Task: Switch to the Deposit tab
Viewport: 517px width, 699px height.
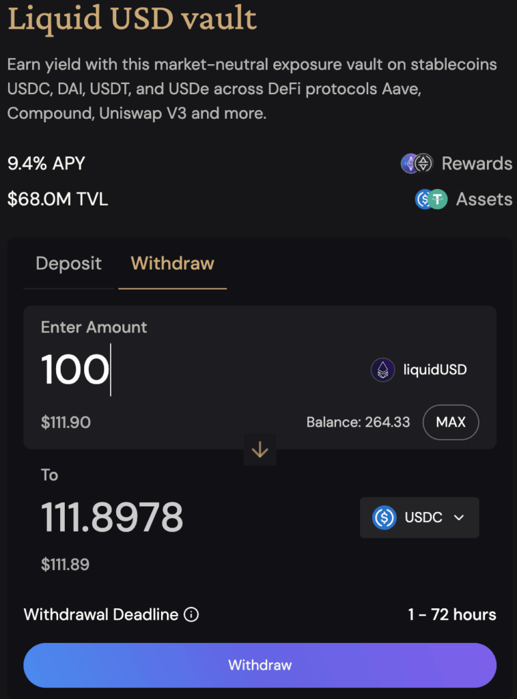Action: click(68, 263)
